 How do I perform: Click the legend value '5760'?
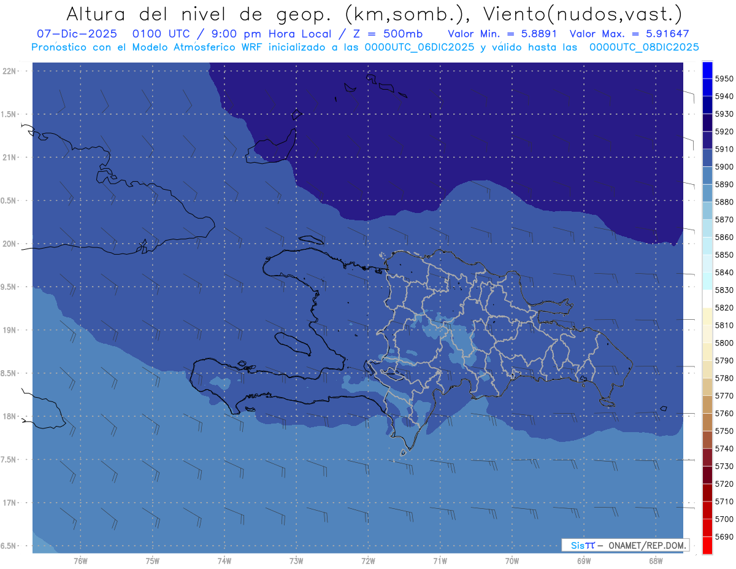724,413
